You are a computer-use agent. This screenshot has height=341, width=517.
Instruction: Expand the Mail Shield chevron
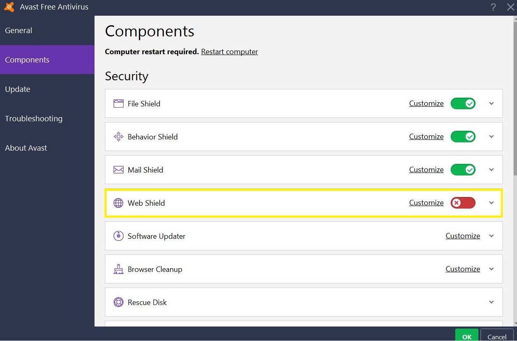491,170
